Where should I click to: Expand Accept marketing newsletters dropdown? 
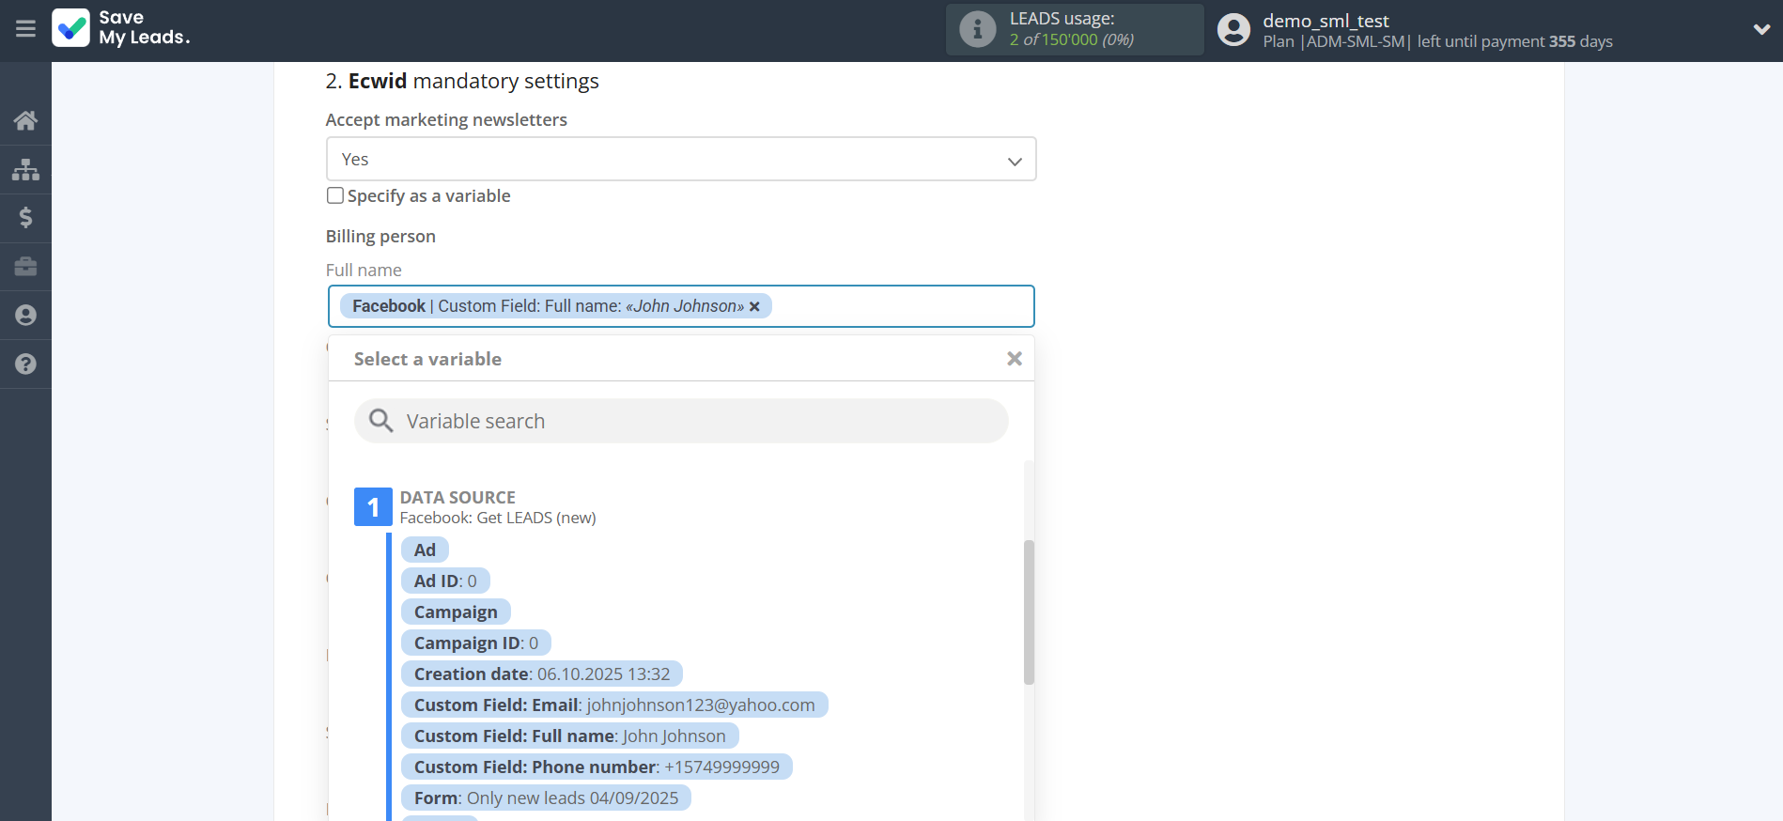680,160
